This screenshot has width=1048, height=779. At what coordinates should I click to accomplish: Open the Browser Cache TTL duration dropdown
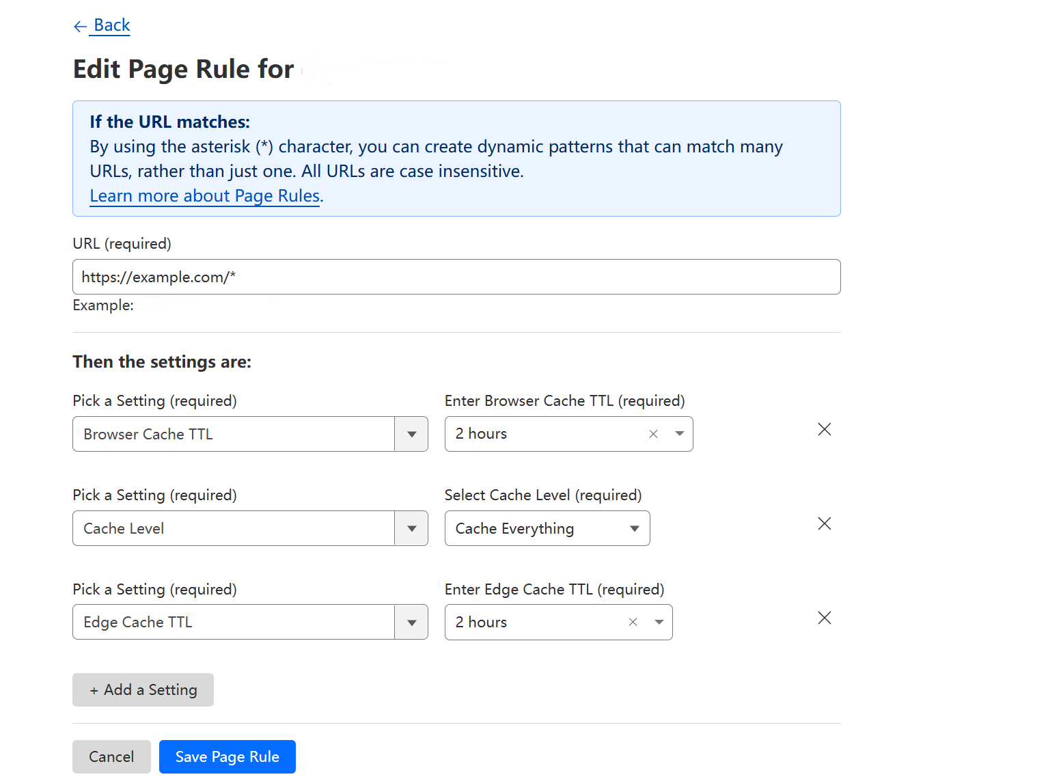(x=679, y=434)
